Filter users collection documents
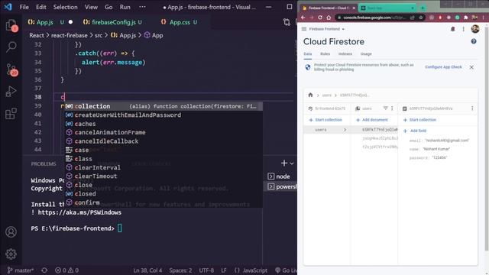489x275 pixels. click(x=385, y=108)
